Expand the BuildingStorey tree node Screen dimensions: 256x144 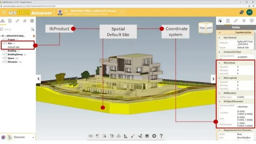(3, 55)
